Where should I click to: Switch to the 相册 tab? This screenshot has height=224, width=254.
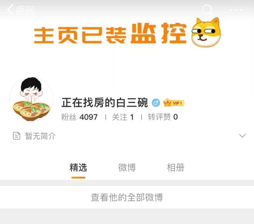point(176,167)
